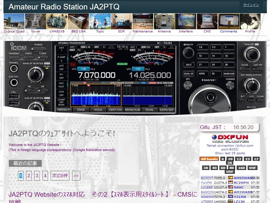The height and width of the screenshot is (203, 270).
Task: Click the GENE band key on radio
Action: click(x=203, y=74)
